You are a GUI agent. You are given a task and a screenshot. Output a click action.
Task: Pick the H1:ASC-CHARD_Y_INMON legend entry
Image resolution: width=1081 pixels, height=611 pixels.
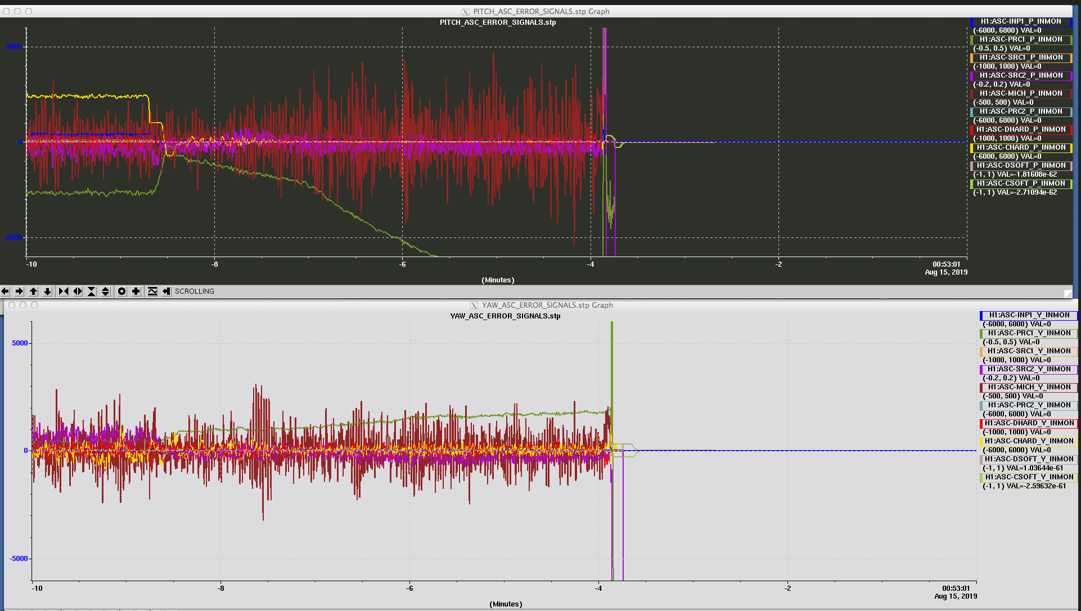[1029, 441]
